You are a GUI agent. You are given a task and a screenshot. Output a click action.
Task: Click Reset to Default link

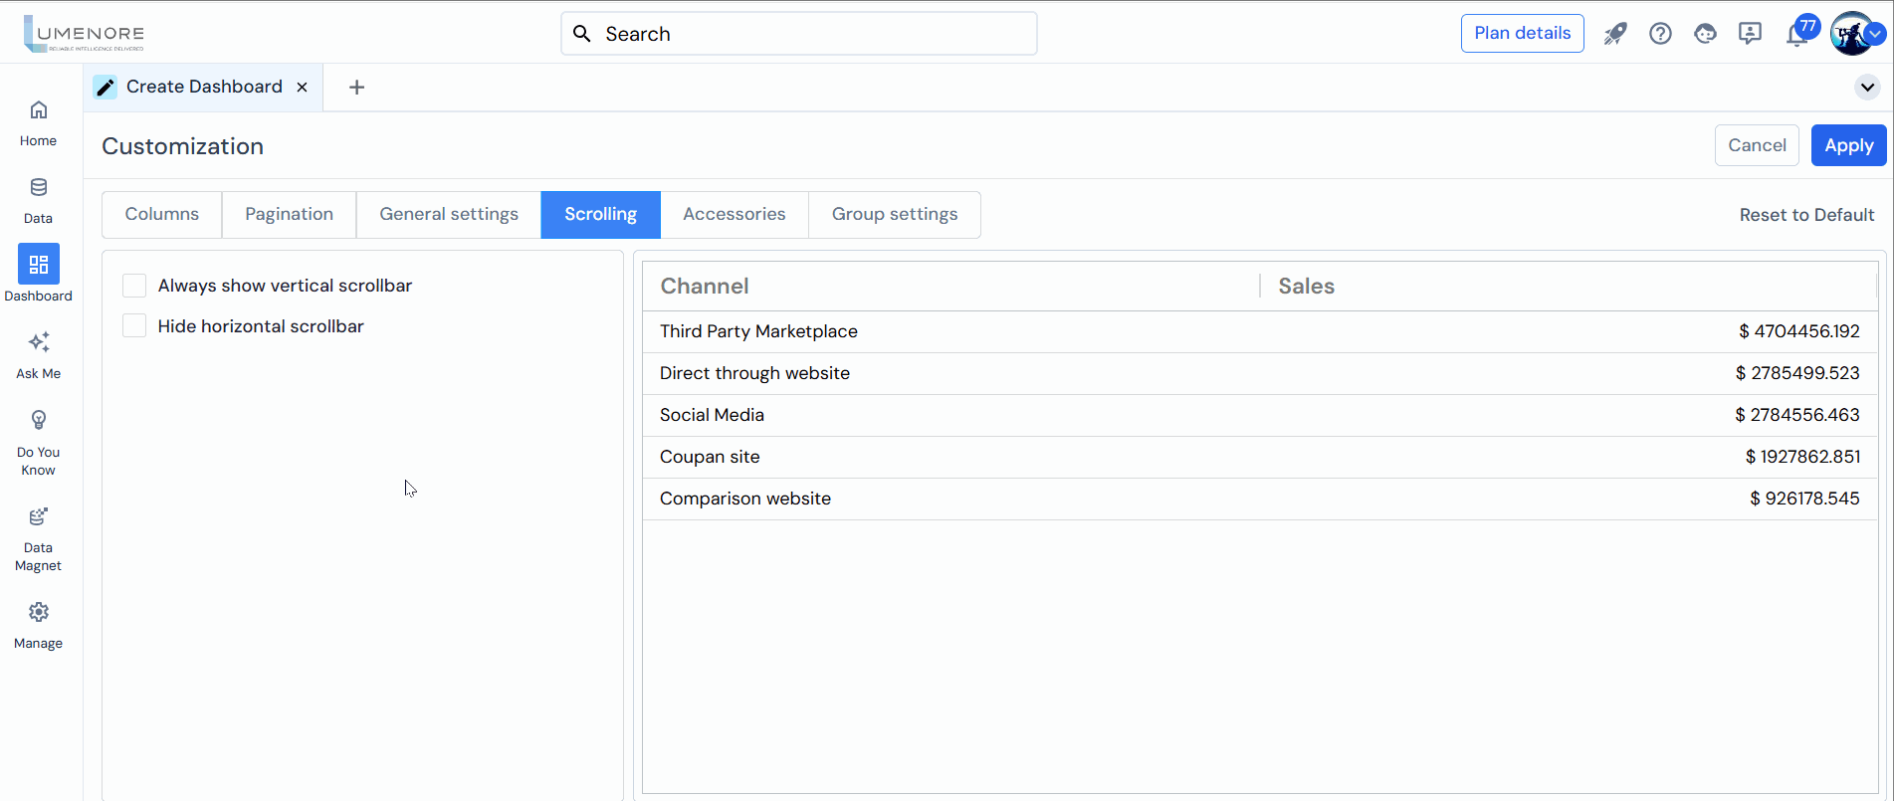click(x=1806, y=215)
